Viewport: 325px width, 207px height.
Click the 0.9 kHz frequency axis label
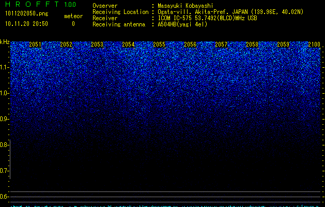click(x=4, y=119)
